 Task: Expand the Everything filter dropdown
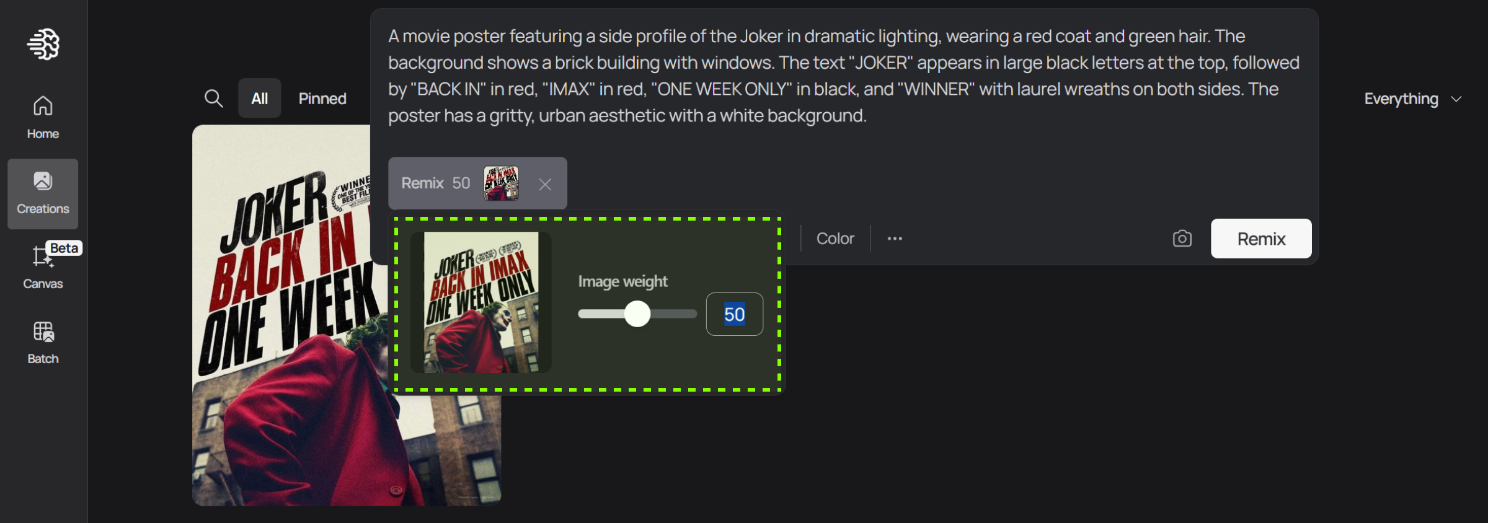[1412, 99]
